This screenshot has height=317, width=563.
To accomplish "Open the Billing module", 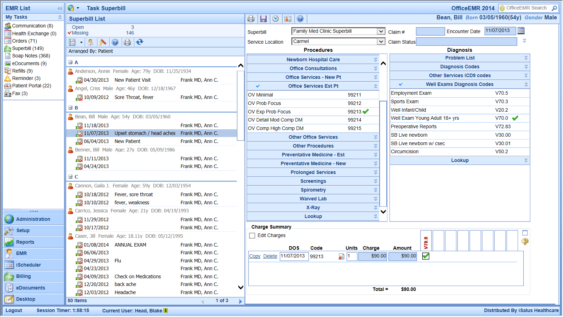I will [x=23, y=276].
